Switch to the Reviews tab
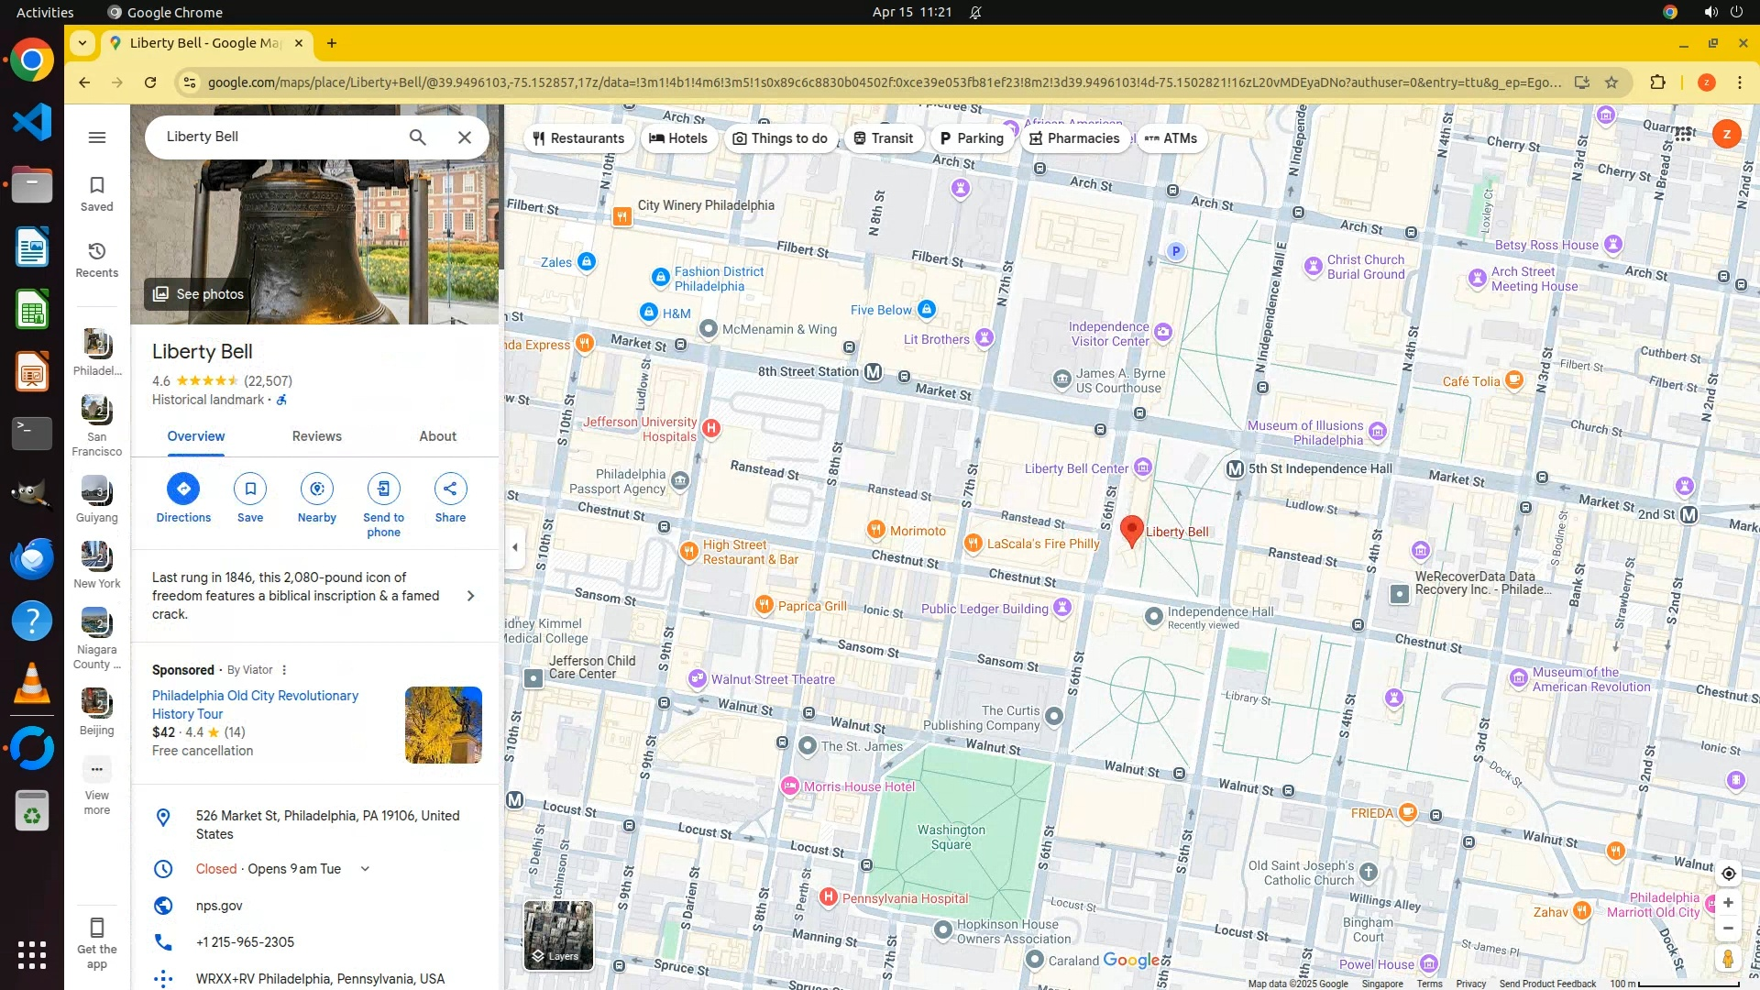The width and height of the screenshot is (1760, 990). pyautogui.click(x=316, y=436)
